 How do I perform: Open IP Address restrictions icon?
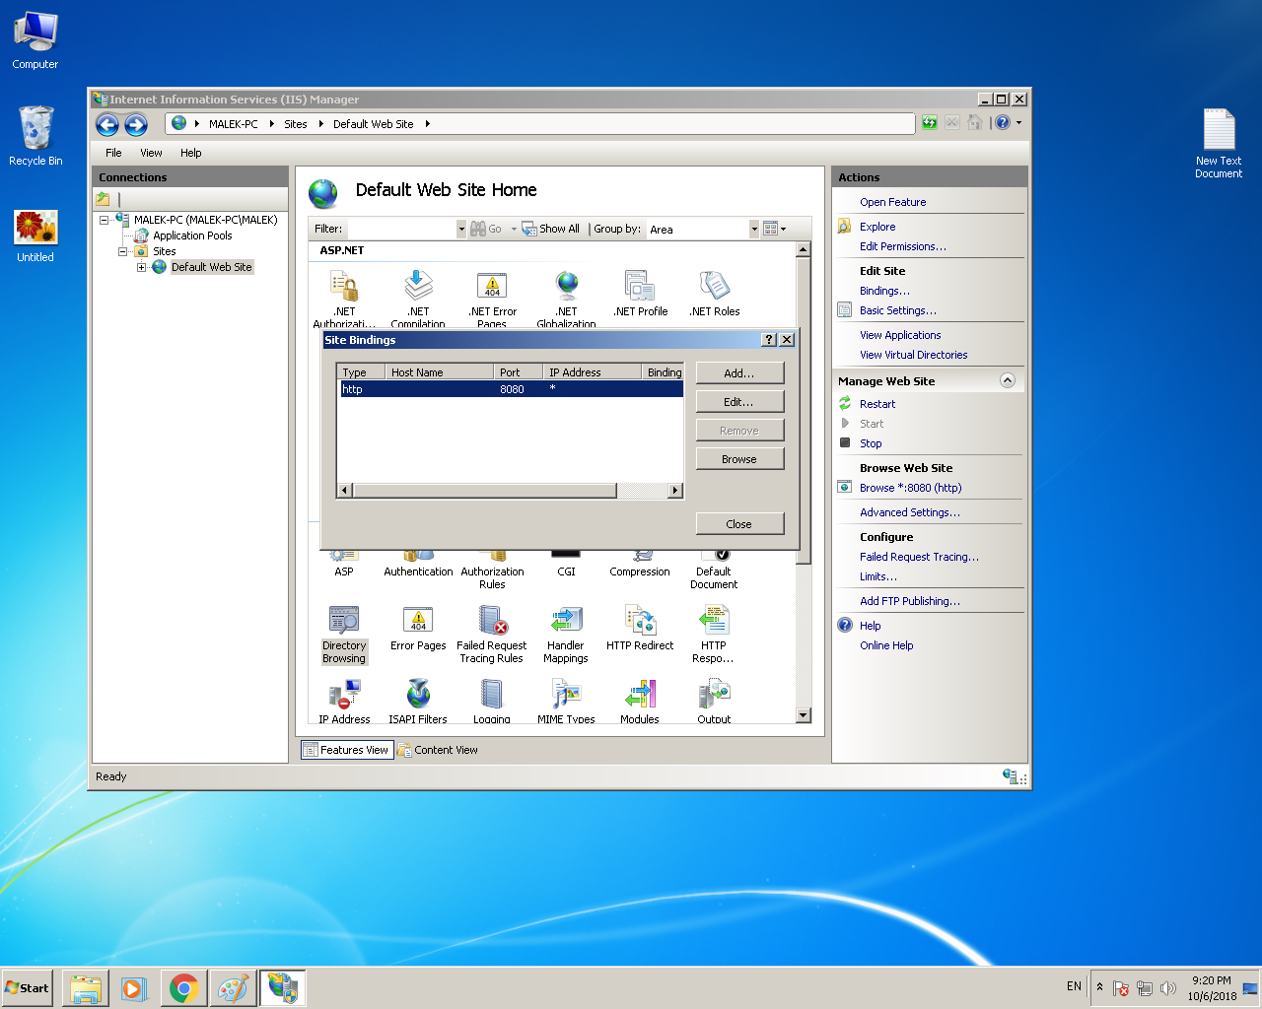pos(344,702)
